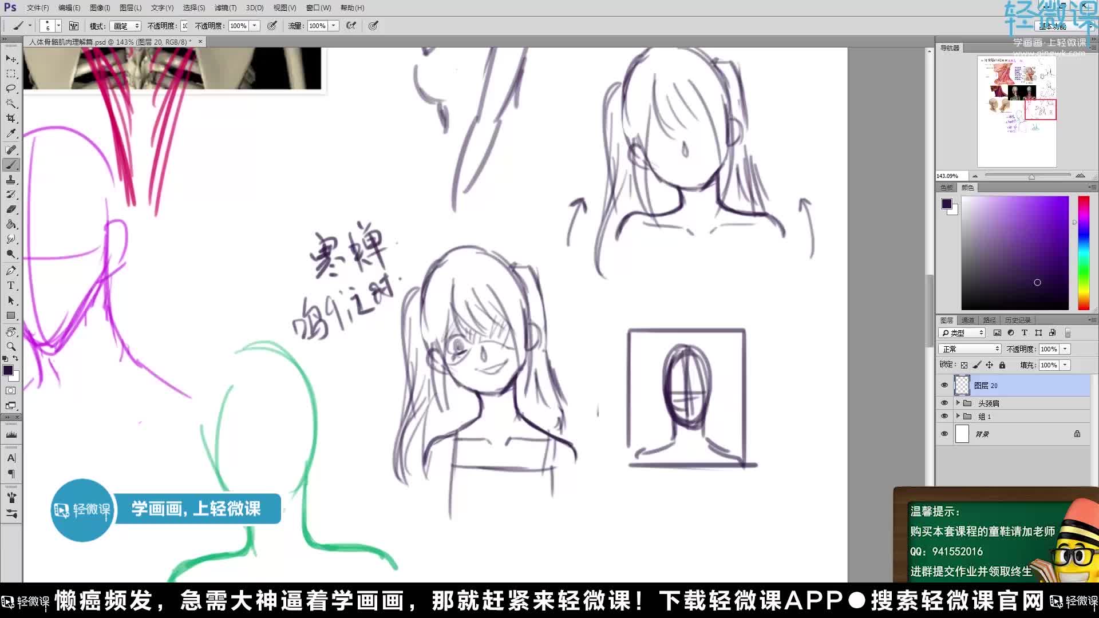Click the lock transparent pixels icon in Layers panel
This screenshot has width=1099, height=618.
pyautogui.click(x=964, y=365)
